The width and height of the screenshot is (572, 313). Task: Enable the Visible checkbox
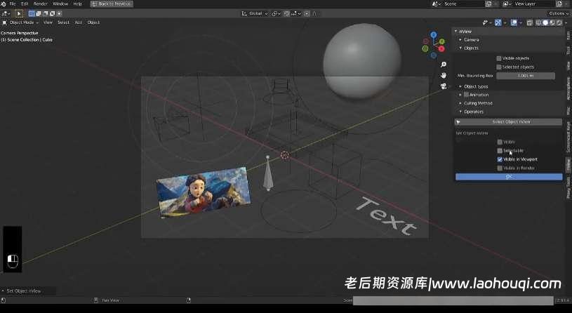(x=500, y=142)
